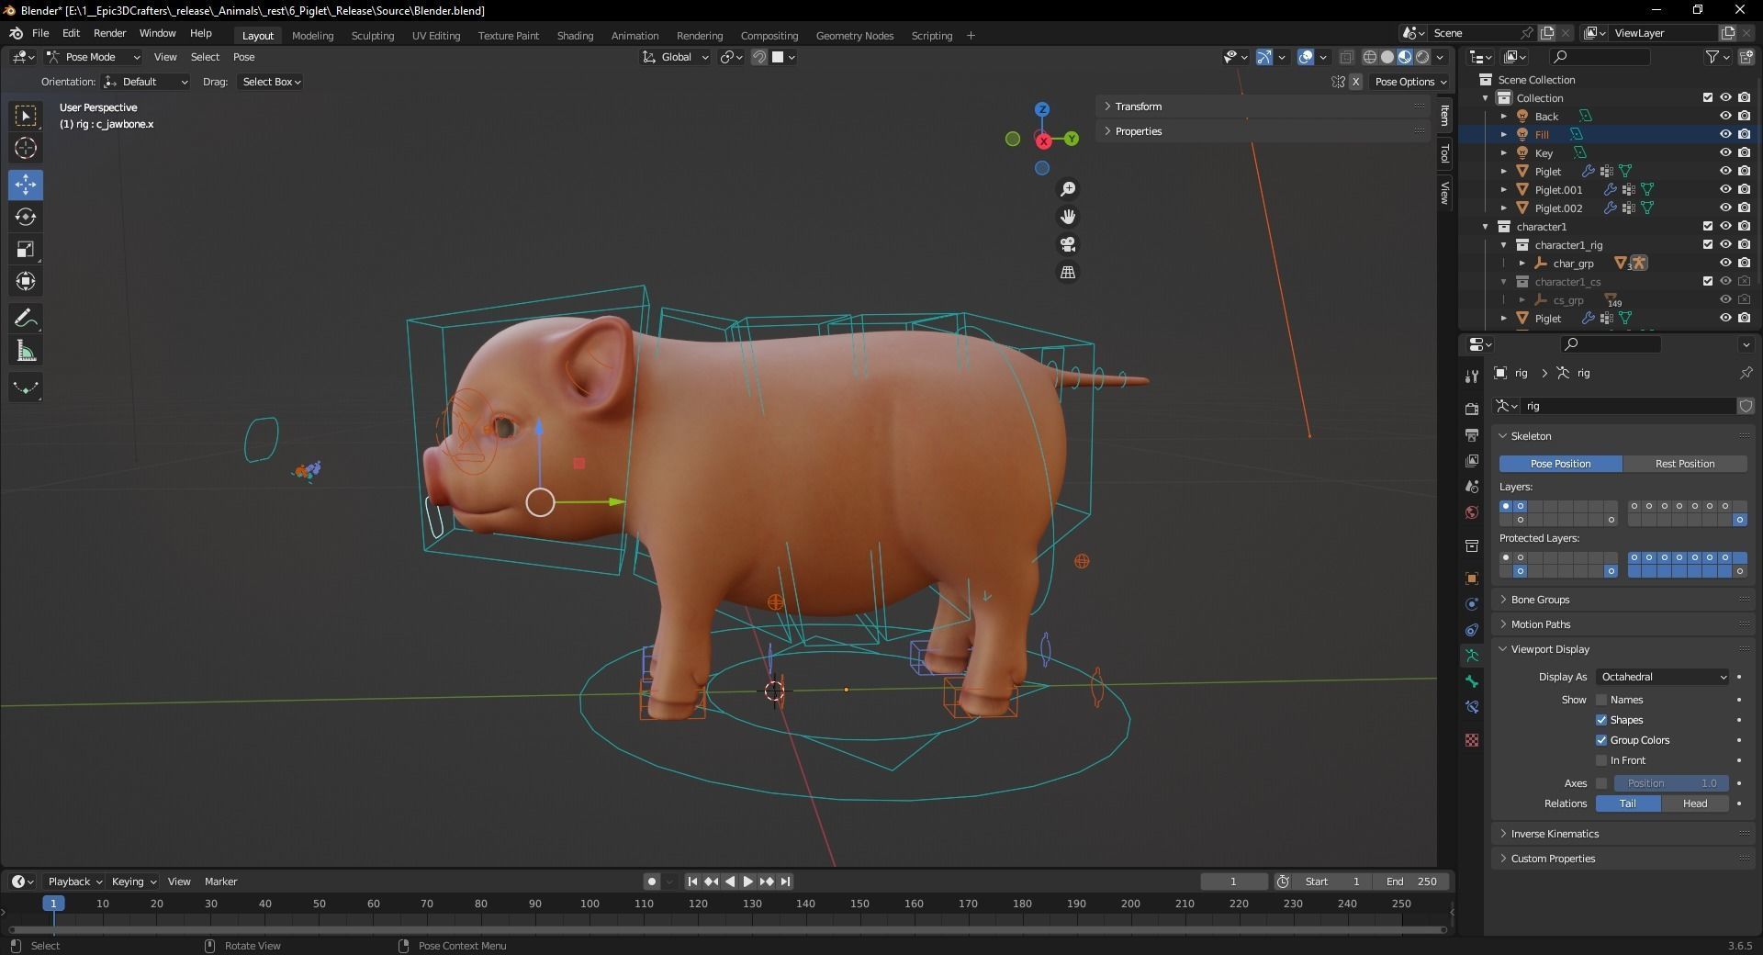
Task: Open the Display As Octahedral dropdown
Action: pos(1663,677)
